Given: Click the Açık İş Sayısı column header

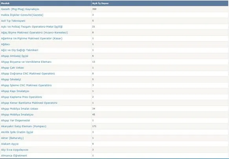Looking at the screenshot, I should (x=100, y=3).
